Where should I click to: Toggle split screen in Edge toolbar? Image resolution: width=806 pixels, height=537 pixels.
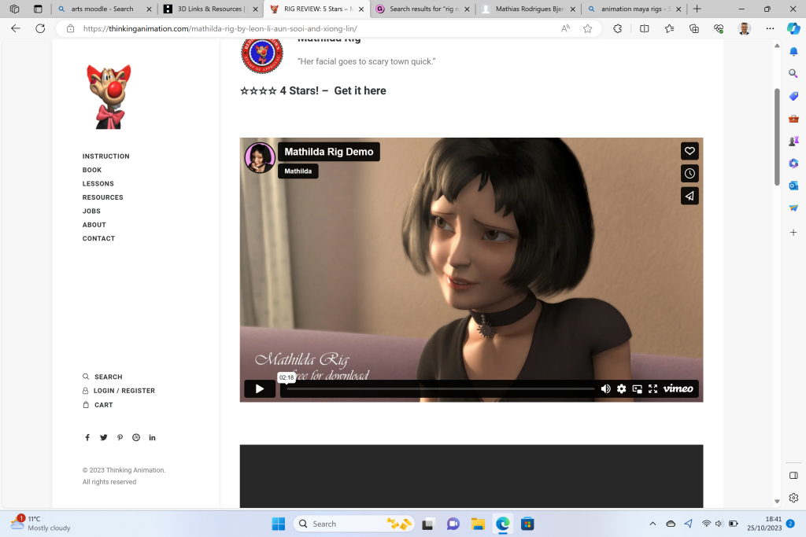click(644, 29)
